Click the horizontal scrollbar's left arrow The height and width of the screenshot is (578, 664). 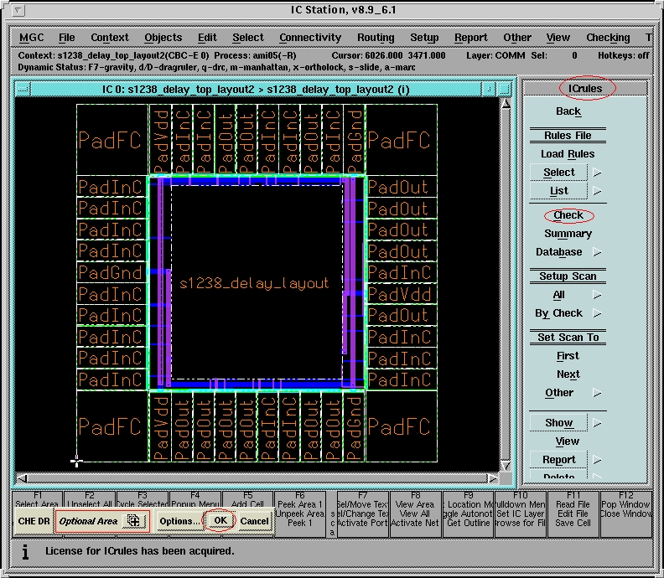click(22, 478)
